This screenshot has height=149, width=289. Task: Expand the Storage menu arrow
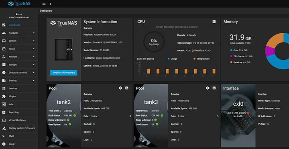point(34,64)
